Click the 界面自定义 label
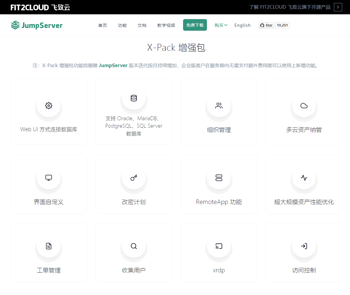The image size is (350, 295). (49, 202)
